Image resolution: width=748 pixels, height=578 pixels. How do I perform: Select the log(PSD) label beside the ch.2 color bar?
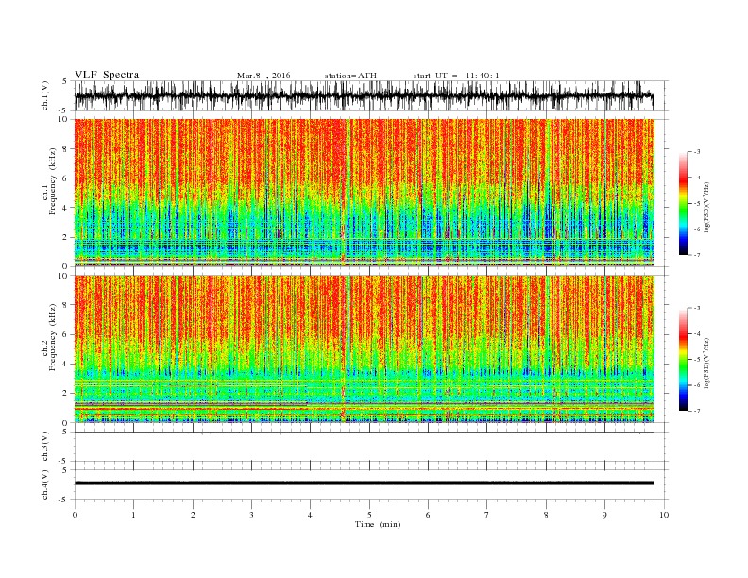706,363
